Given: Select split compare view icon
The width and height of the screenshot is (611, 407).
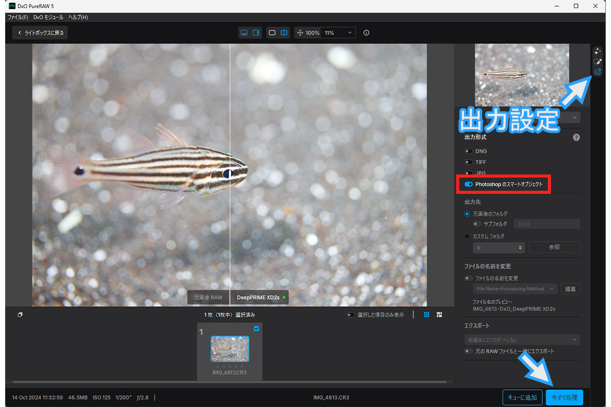Looking at the screenshot, I should pyautogui.click(x=284, y=33).
